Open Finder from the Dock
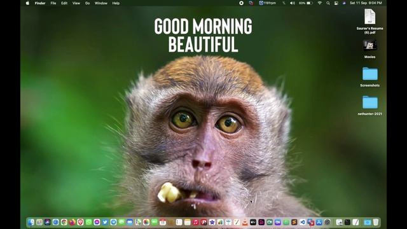The height and width of the screenshot is (229, 407). point(31,222)
